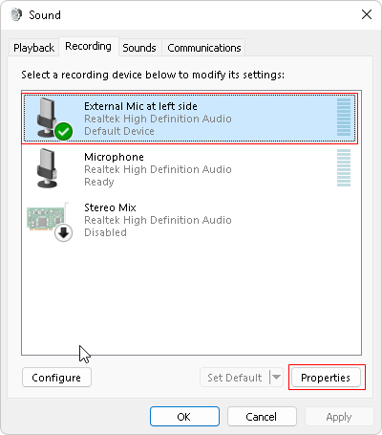Click the Stereo Mix sound card icon
This screenshot has width=382, height=435.
coord(47,218)
